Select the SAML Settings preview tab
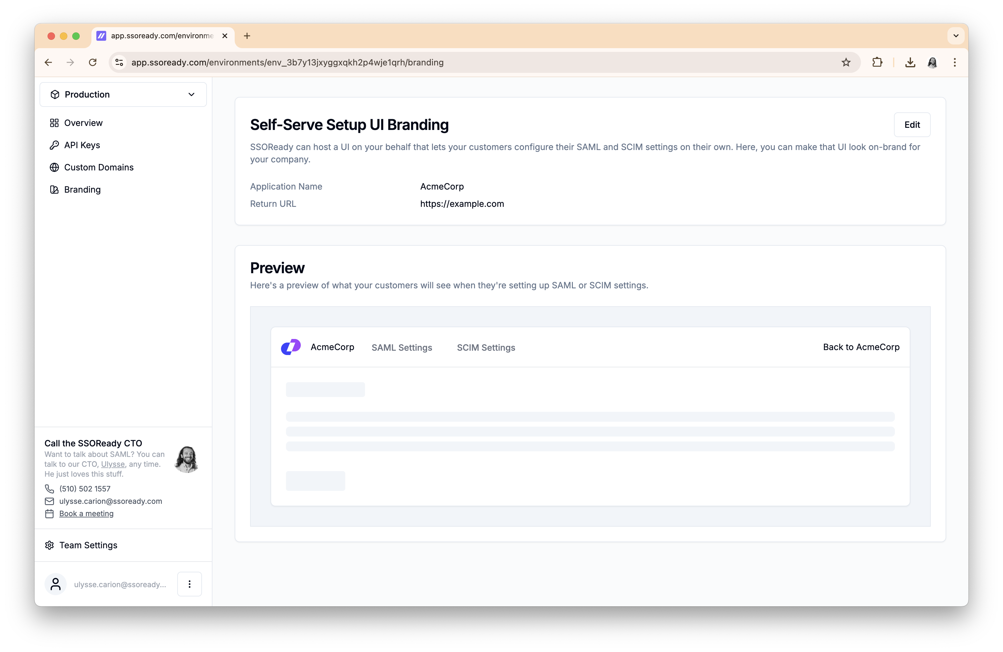This screenshot has height=652, width=1003. click(x=402, y=348)
